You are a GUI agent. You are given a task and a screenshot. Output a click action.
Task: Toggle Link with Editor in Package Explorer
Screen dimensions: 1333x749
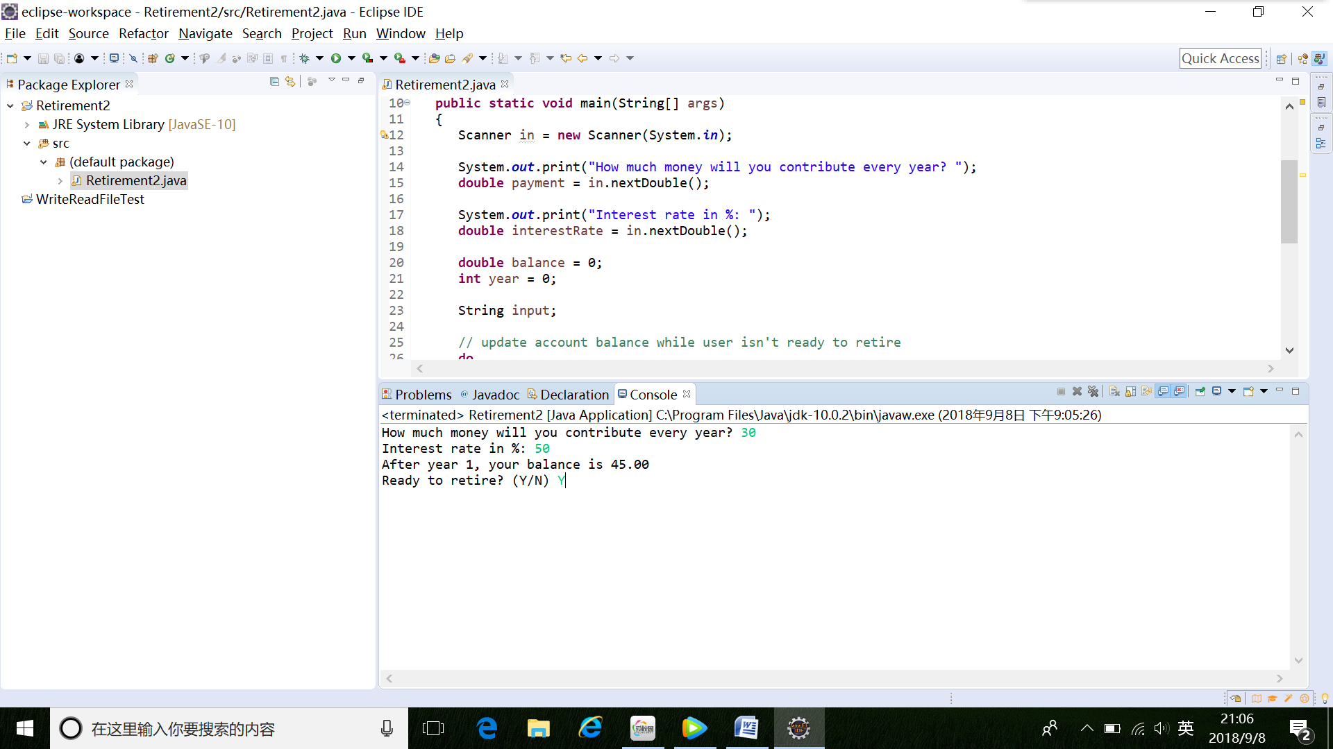coord(290,82)
